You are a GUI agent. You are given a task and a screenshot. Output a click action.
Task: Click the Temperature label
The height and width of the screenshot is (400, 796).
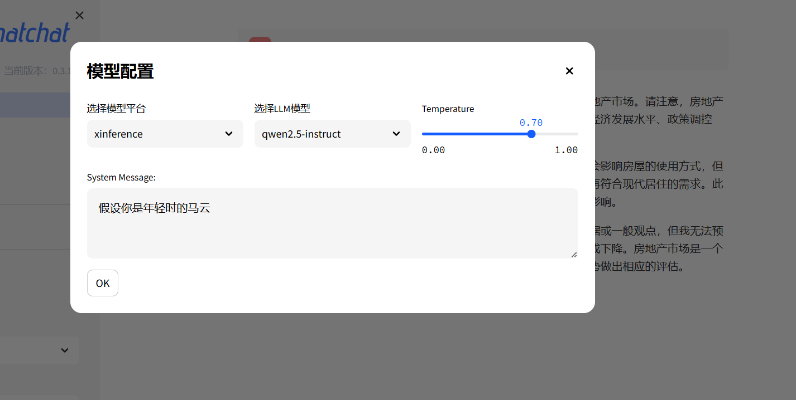[x=448, y=109]
